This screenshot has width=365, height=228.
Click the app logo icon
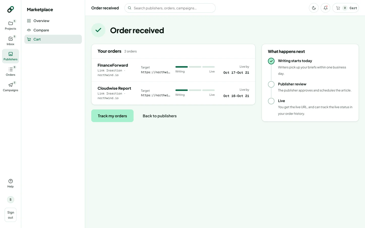point(10,9)
